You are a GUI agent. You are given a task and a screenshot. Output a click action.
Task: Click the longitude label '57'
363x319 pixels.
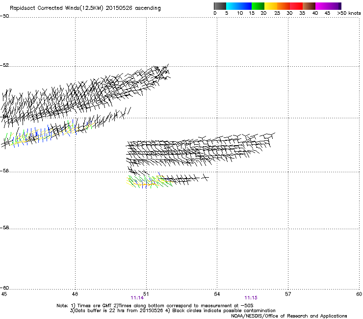[x=288, y=294]
